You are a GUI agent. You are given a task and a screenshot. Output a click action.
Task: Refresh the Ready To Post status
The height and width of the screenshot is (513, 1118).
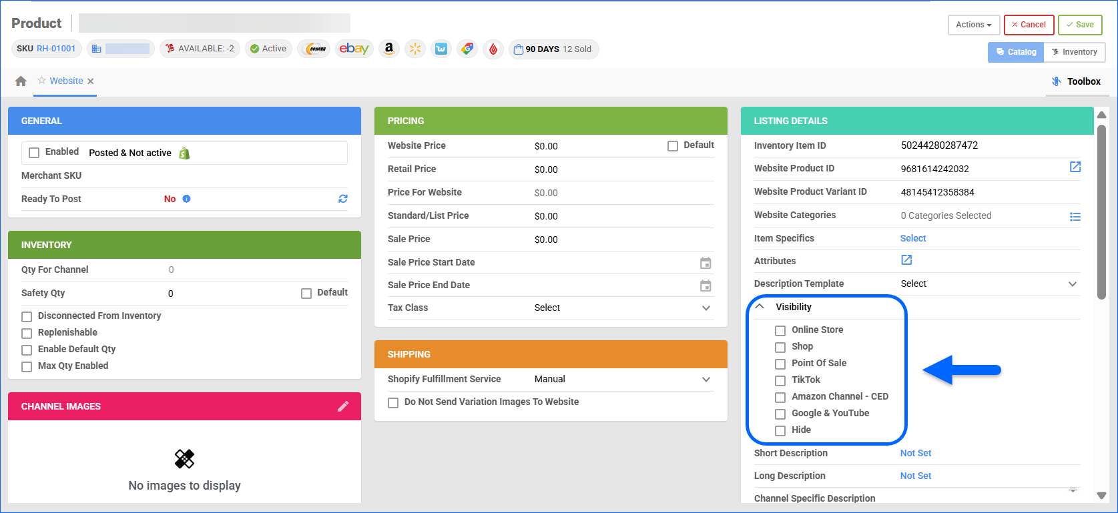[x=343, y=199]
